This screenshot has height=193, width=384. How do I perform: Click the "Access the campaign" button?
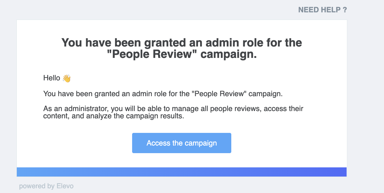point(182,143)
